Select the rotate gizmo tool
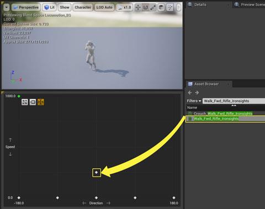This screenshot has height=209, width=265. (x=146, y=7)
